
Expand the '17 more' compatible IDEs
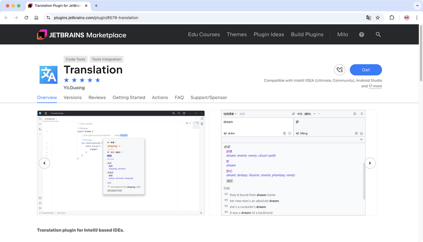(x=375, y=86)
